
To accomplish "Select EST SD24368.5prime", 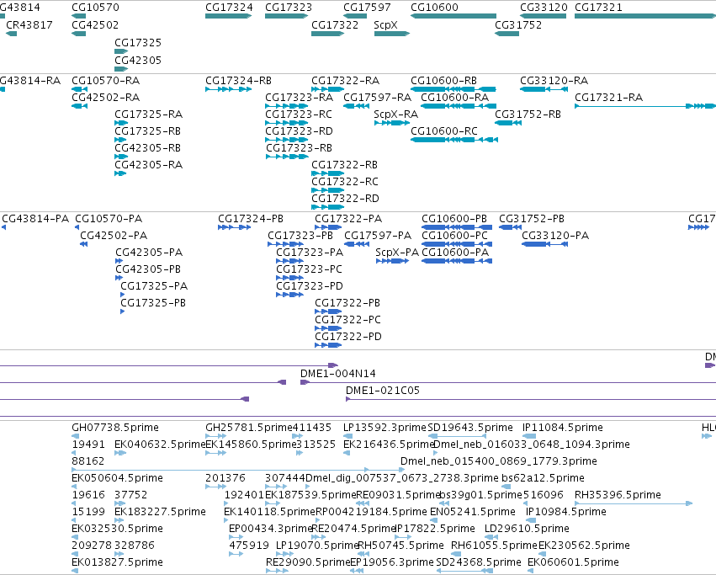I will (464, 571).
